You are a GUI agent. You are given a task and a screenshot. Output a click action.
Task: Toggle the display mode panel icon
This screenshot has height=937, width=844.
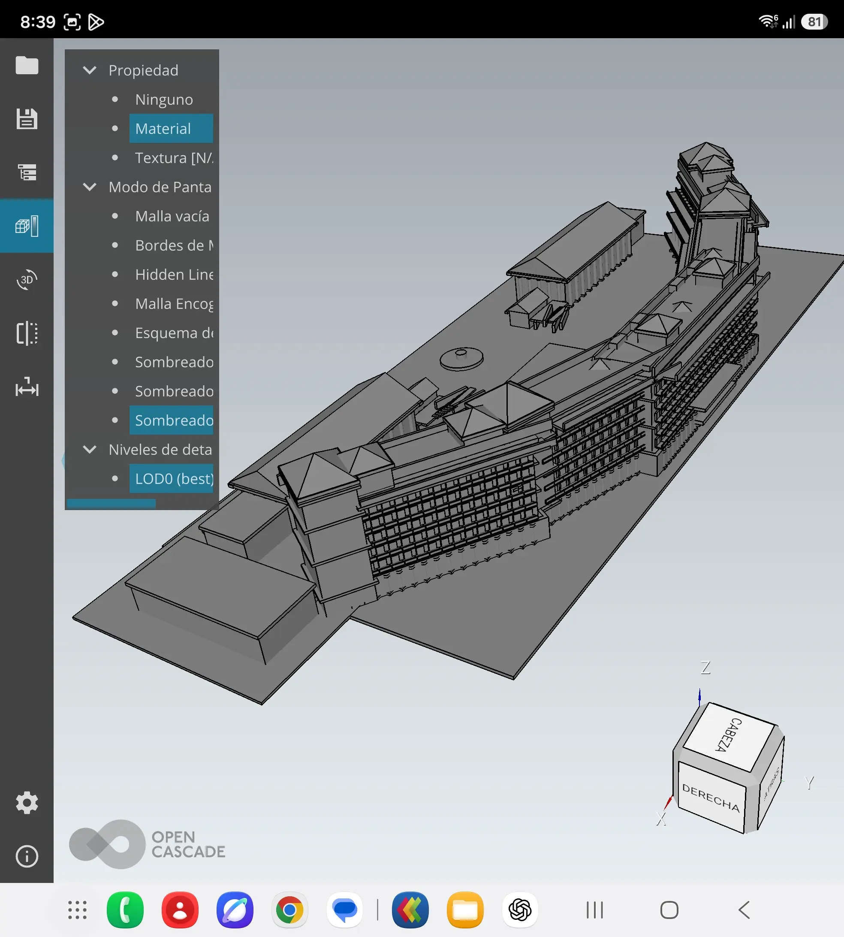point(27,226)
